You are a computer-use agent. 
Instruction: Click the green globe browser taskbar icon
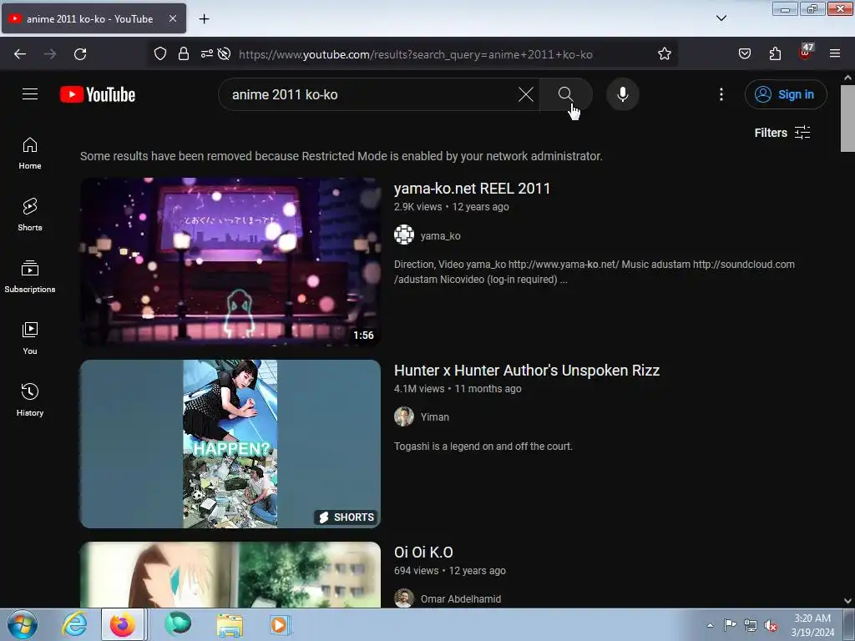point(178,624)
